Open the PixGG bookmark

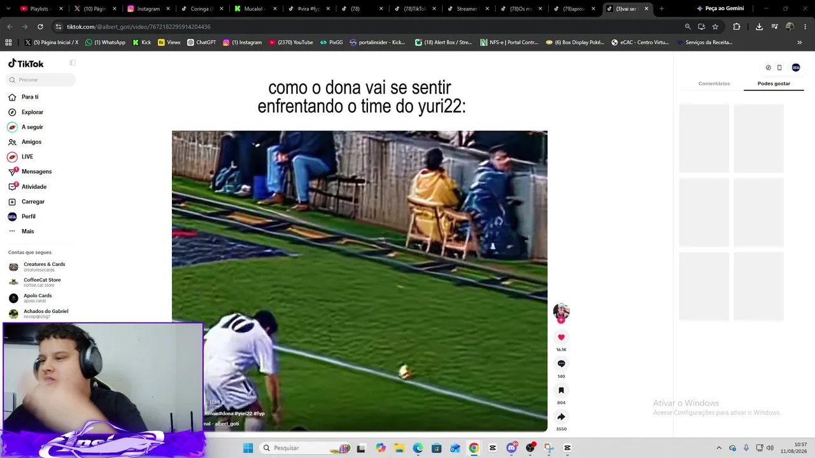[331, 43]
